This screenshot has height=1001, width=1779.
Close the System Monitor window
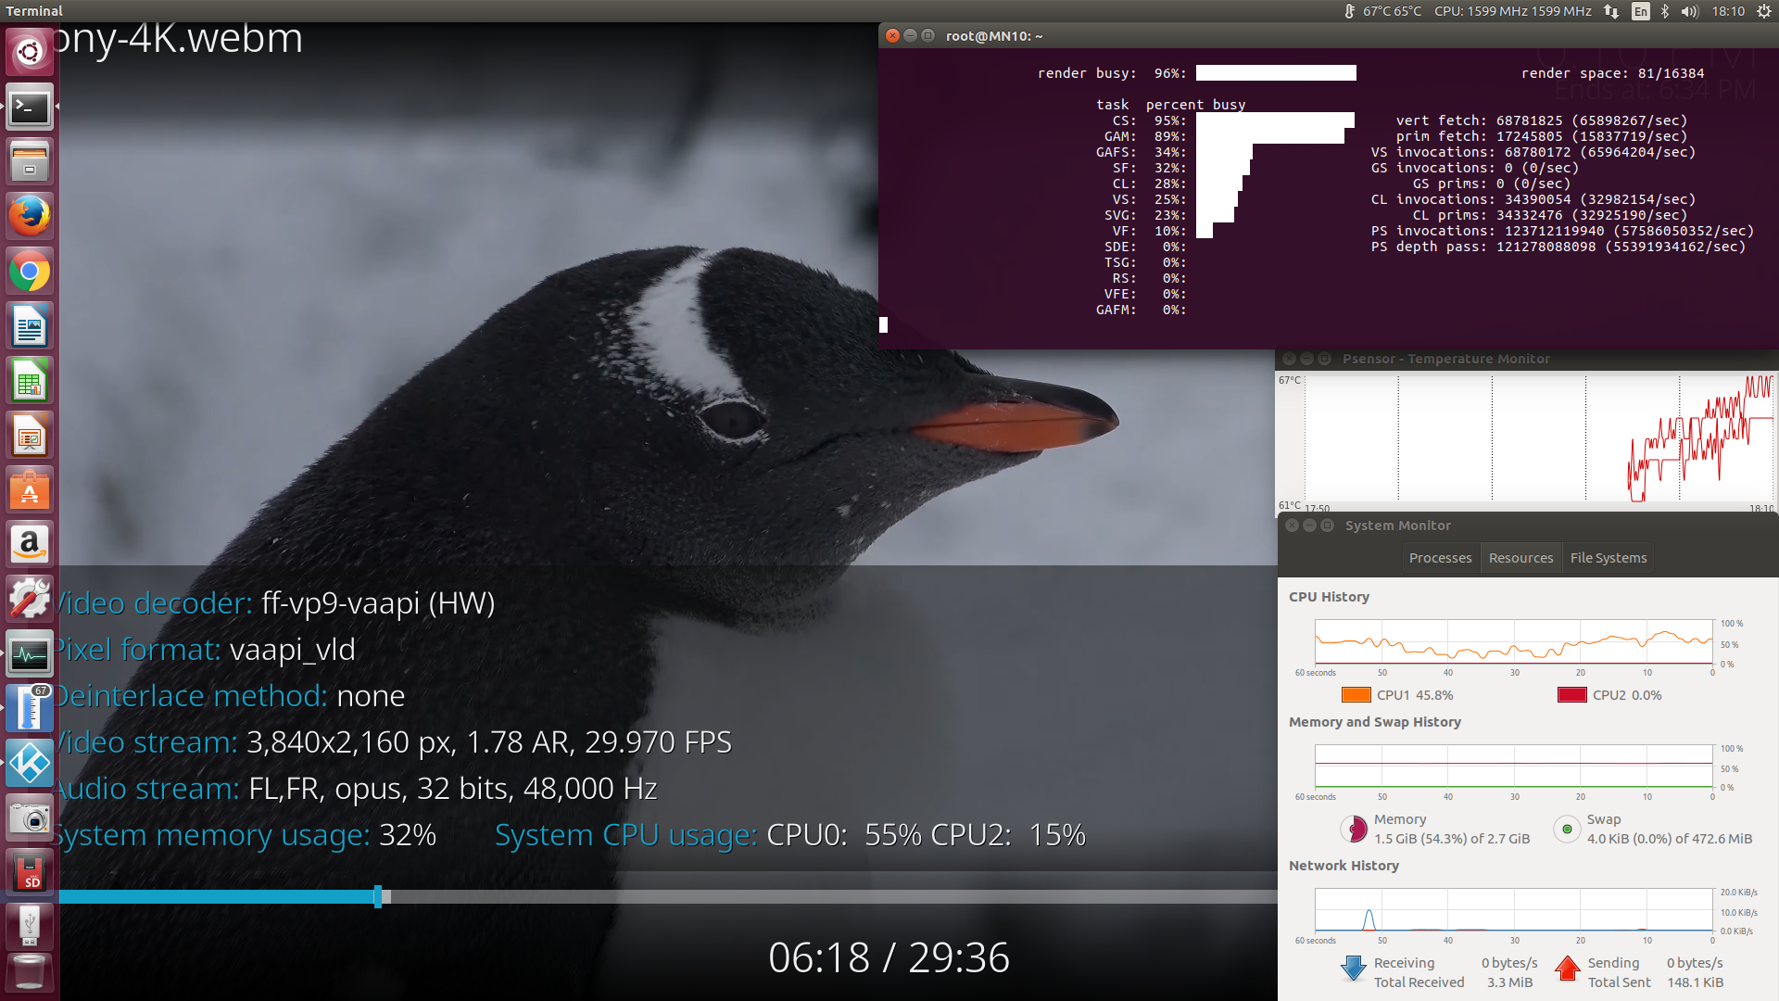pos(1292,526)
